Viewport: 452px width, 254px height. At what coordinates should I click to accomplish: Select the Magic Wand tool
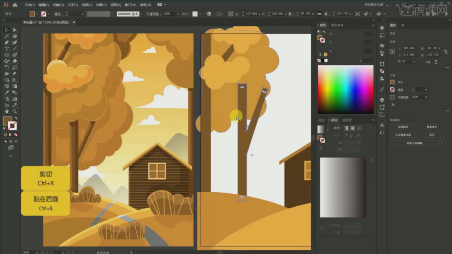click(7, 36)
